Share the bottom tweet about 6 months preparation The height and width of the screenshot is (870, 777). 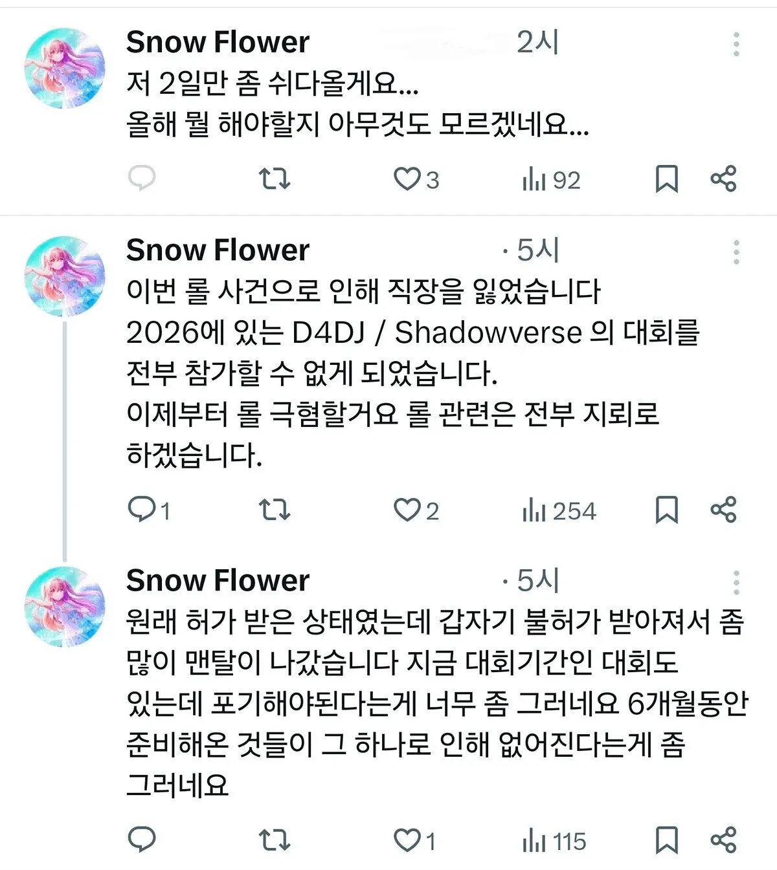pyautogui.click(x=724, y=840)
